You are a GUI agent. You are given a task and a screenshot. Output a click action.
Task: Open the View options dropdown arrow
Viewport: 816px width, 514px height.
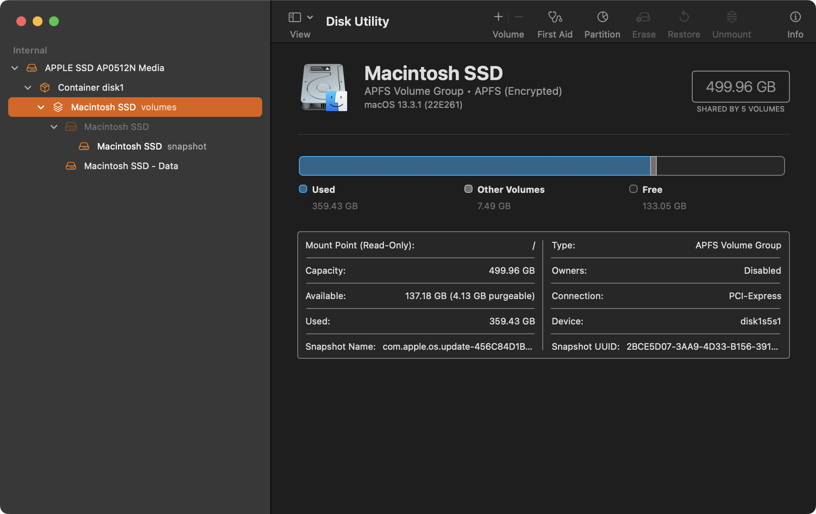coord(310,17)
